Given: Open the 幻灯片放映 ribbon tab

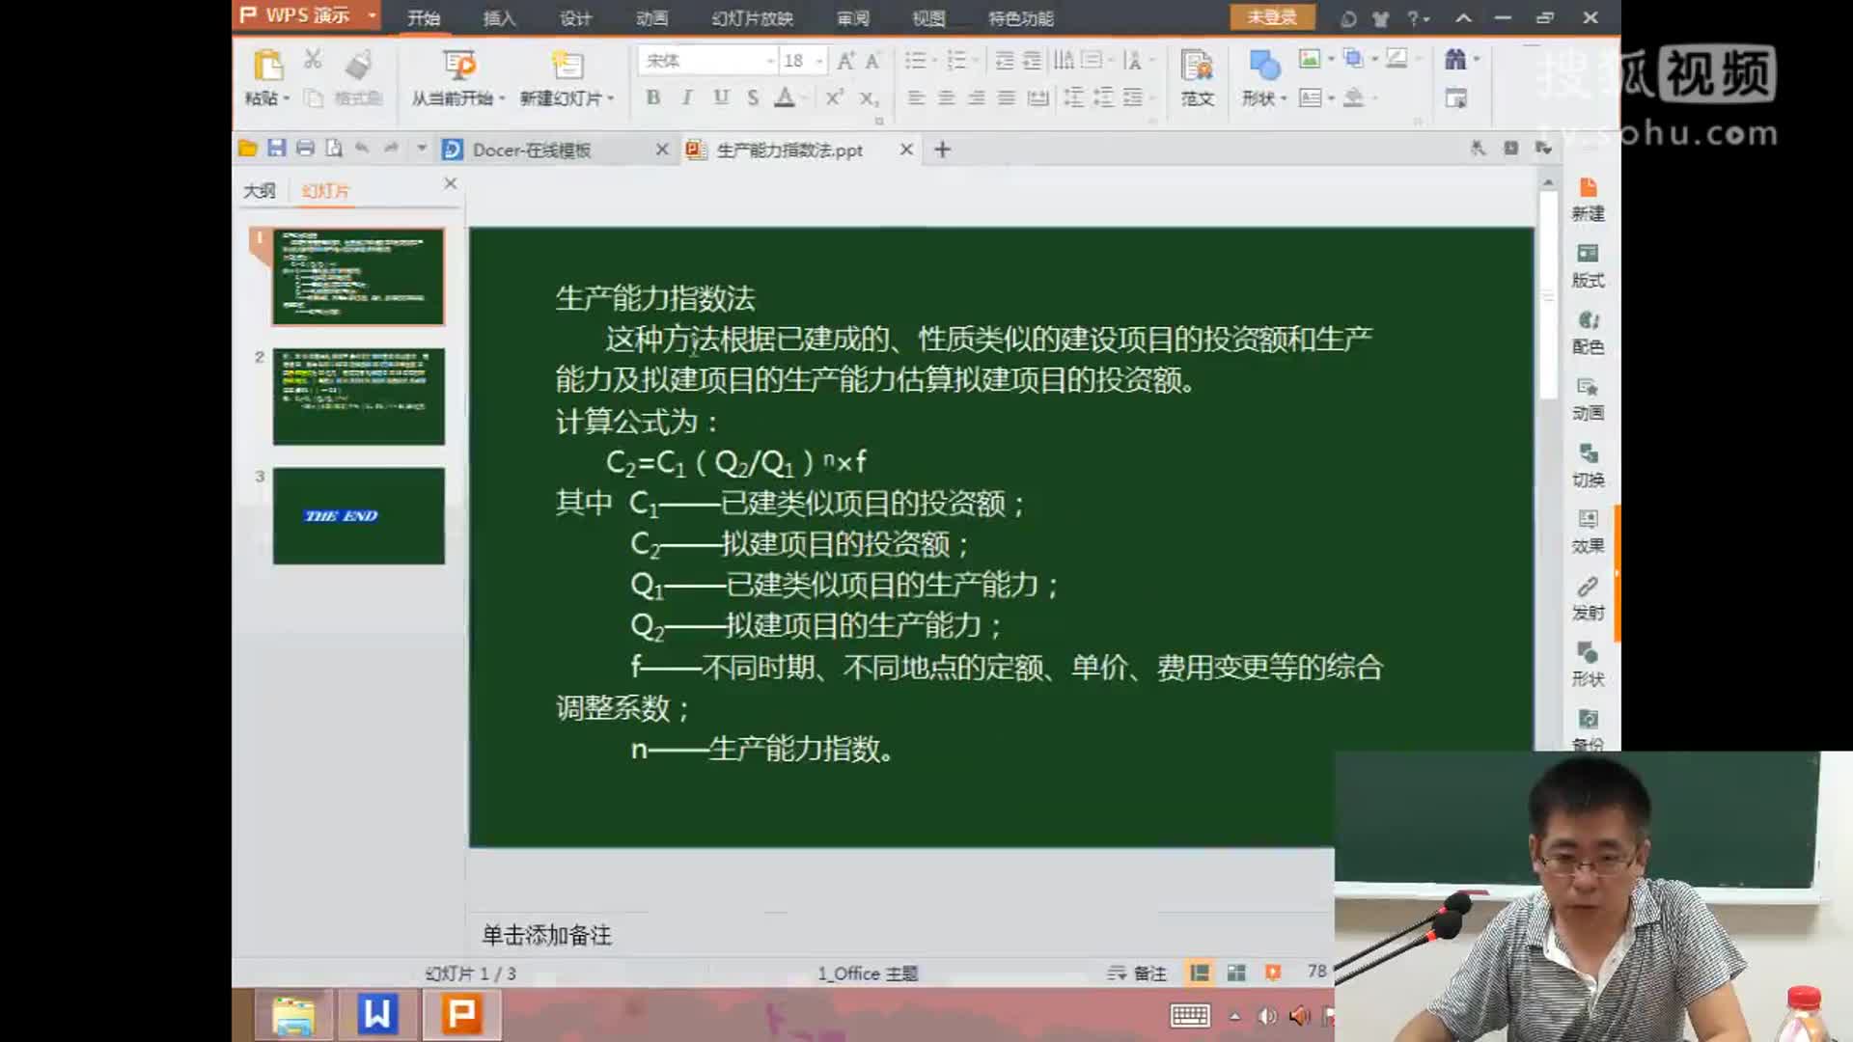Looking at the screenshot, I should (x=752, y=18).
